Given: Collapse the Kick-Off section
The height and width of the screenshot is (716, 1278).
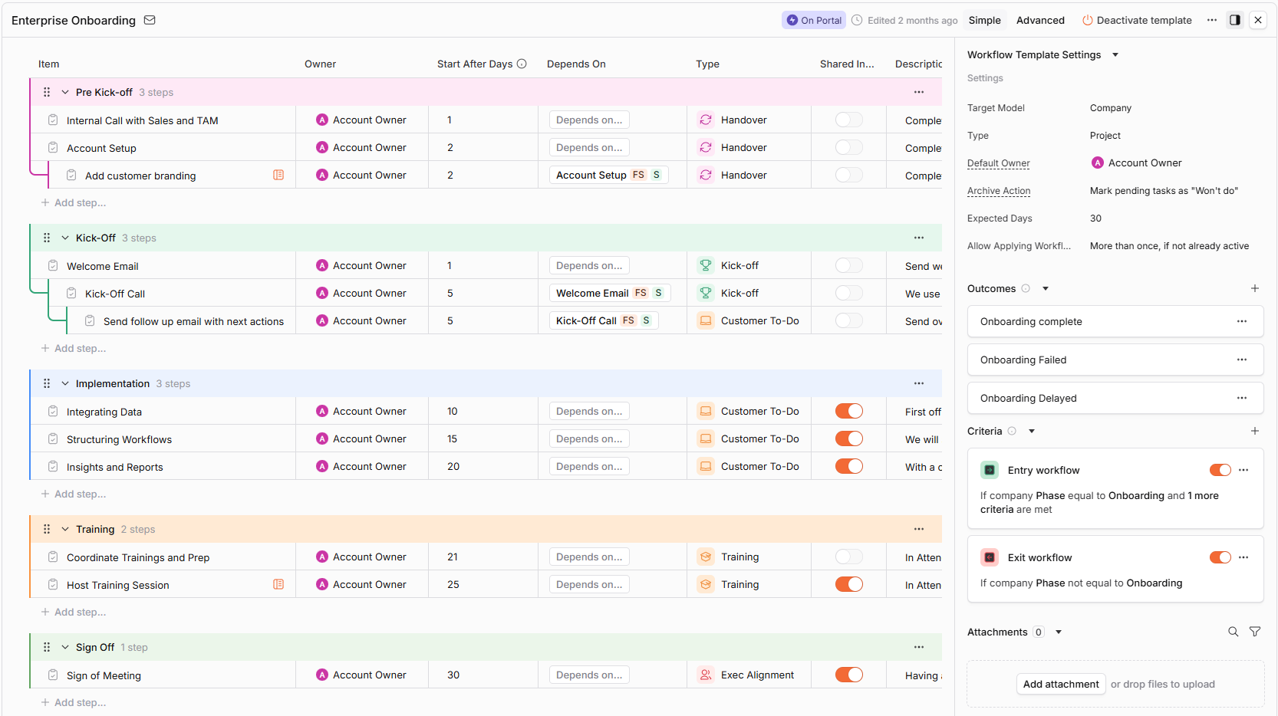Looking at the screenshot, I should 65,238.
